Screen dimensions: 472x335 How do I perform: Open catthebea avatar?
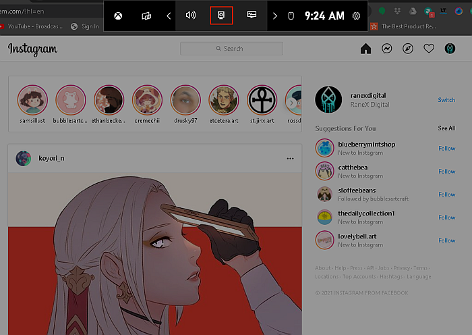[x=325, y=171]
